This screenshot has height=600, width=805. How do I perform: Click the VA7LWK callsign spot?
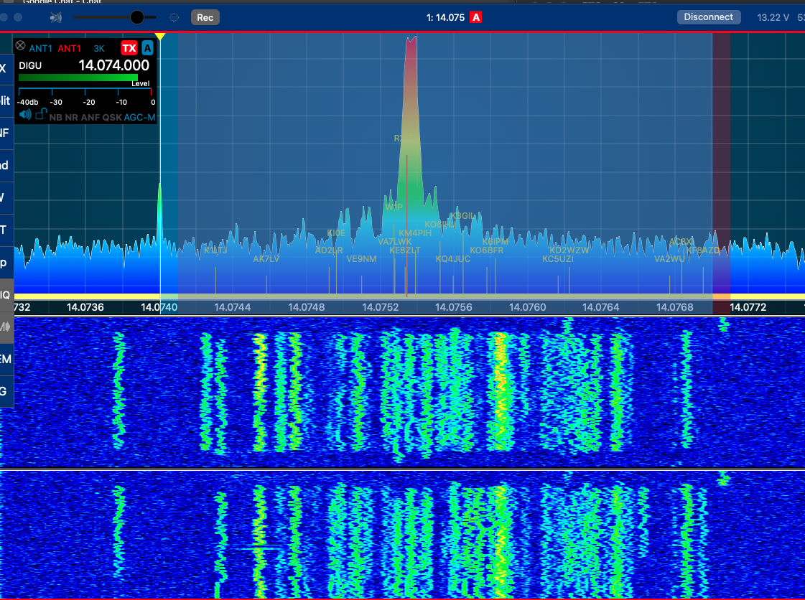(394, 242)
